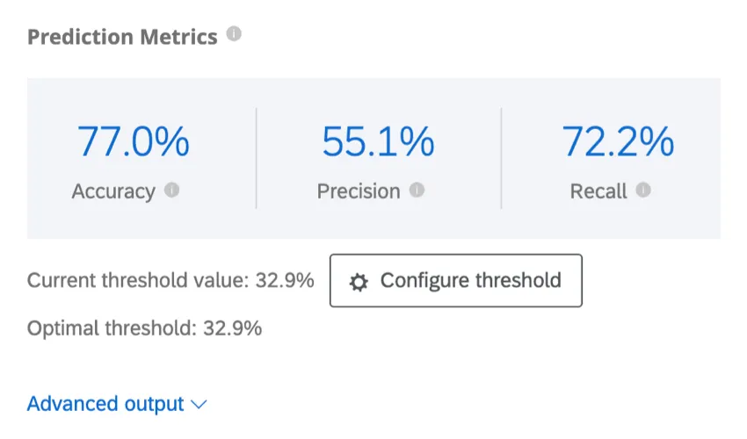Click the "Optimal threshold" label
The image size is (747, 439).
112,329
